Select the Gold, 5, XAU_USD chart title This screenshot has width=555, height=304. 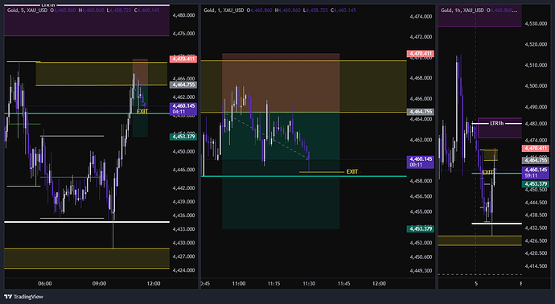[x=28, y=10]
